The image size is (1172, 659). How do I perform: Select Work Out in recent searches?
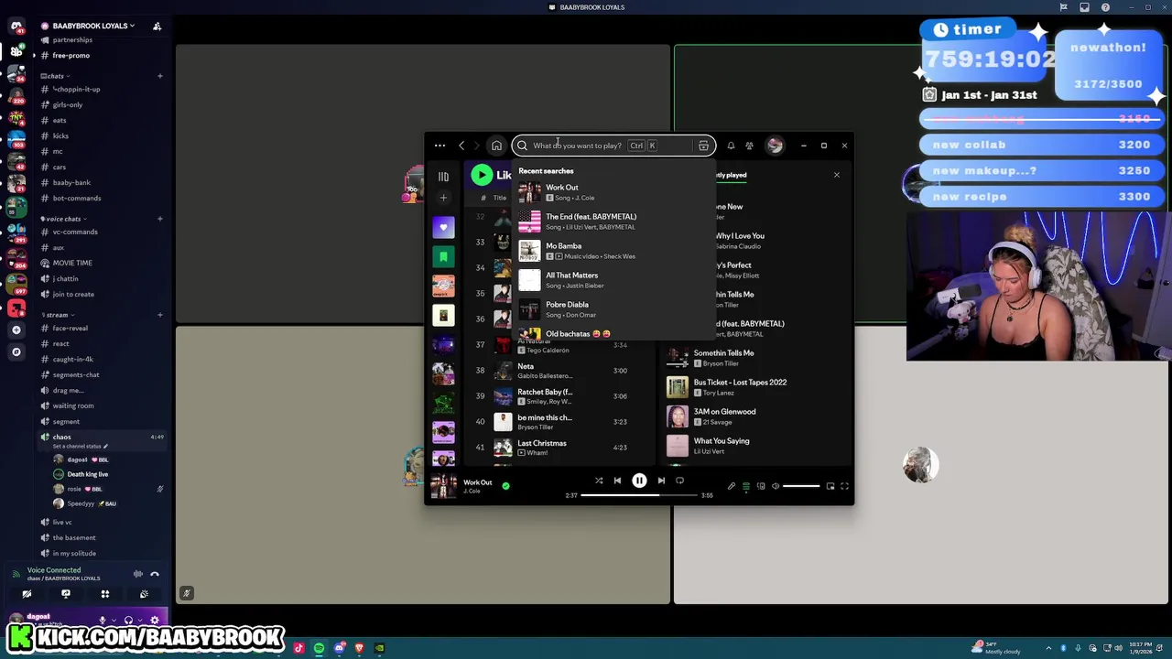613,192
